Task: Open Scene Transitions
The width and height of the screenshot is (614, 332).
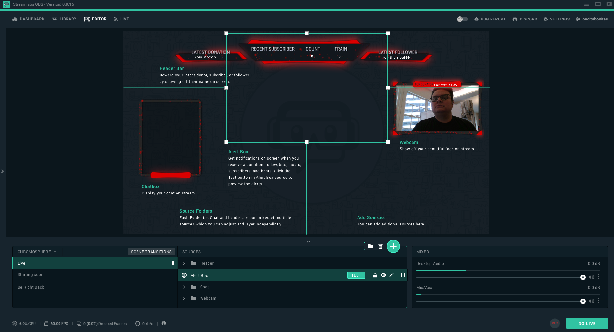Action: point(151,252)
